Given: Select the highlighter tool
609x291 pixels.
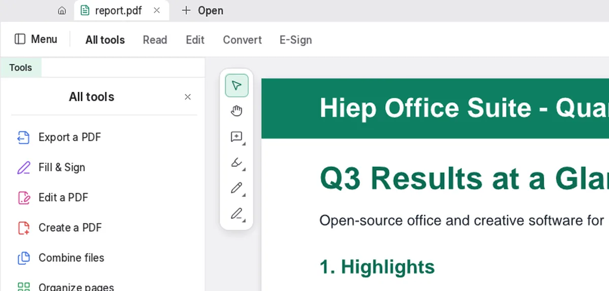Looking at the screenshot, I should (236, 163).
